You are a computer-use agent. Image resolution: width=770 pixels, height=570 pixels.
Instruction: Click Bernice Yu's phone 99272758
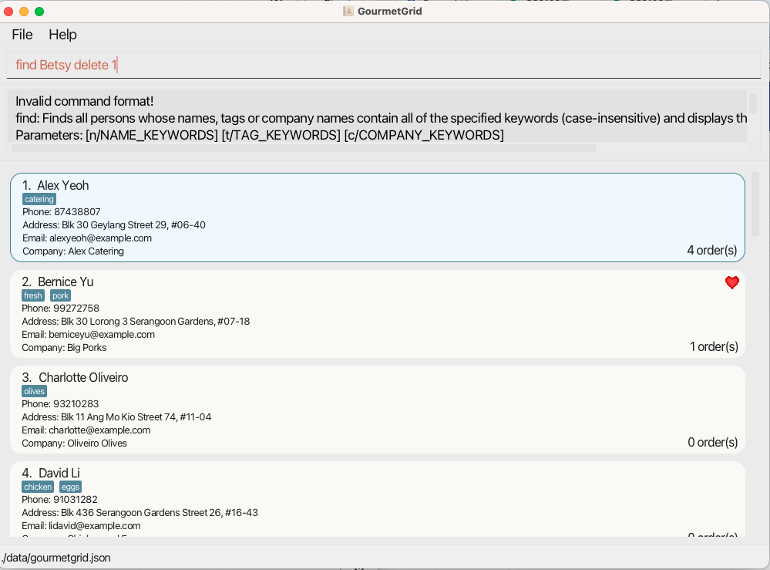[76, 308]
